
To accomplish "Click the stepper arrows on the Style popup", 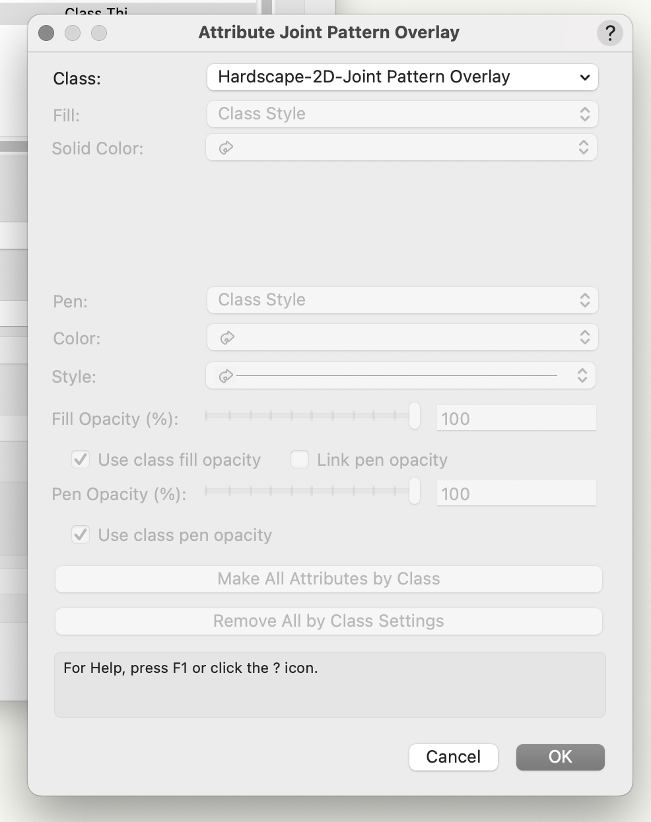I will click(582, 376).
